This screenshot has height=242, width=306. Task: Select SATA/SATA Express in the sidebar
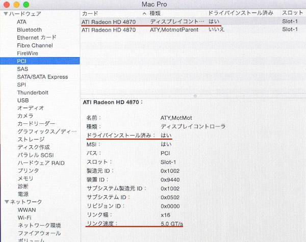[x=42, y=77]
